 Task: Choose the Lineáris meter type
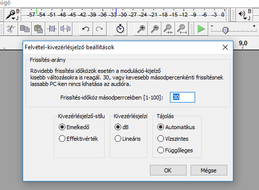point(128,139)
